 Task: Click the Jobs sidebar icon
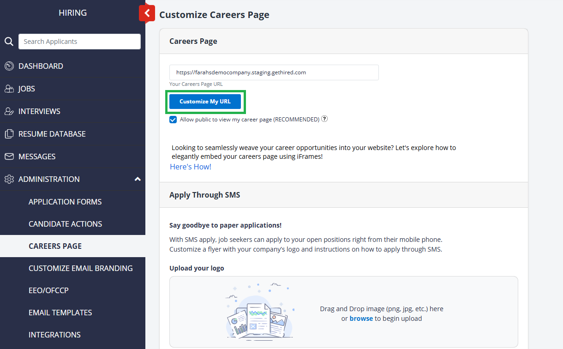coord(9,89)
